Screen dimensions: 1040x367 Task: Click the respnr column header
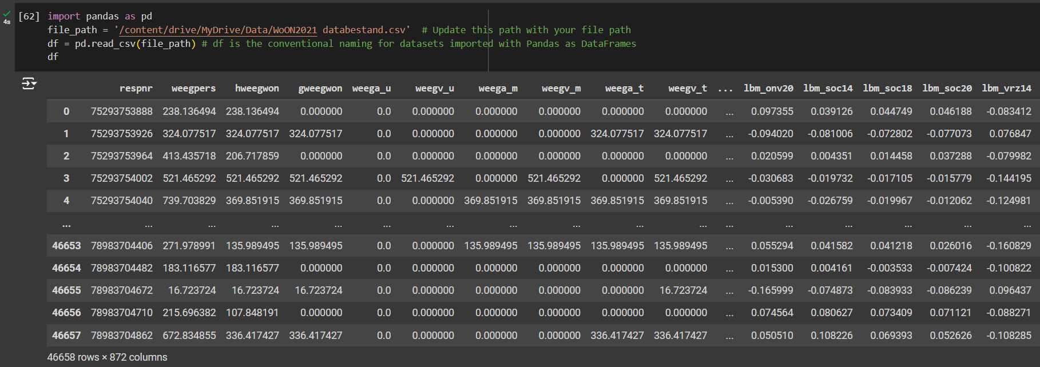click(136, 89)
